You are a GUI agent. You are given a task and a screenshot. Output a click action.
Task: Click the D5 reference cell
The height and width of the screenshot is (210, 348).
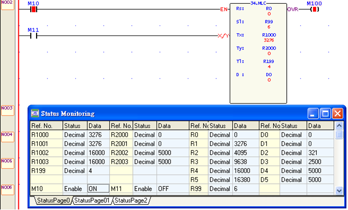tap(269, 179)
